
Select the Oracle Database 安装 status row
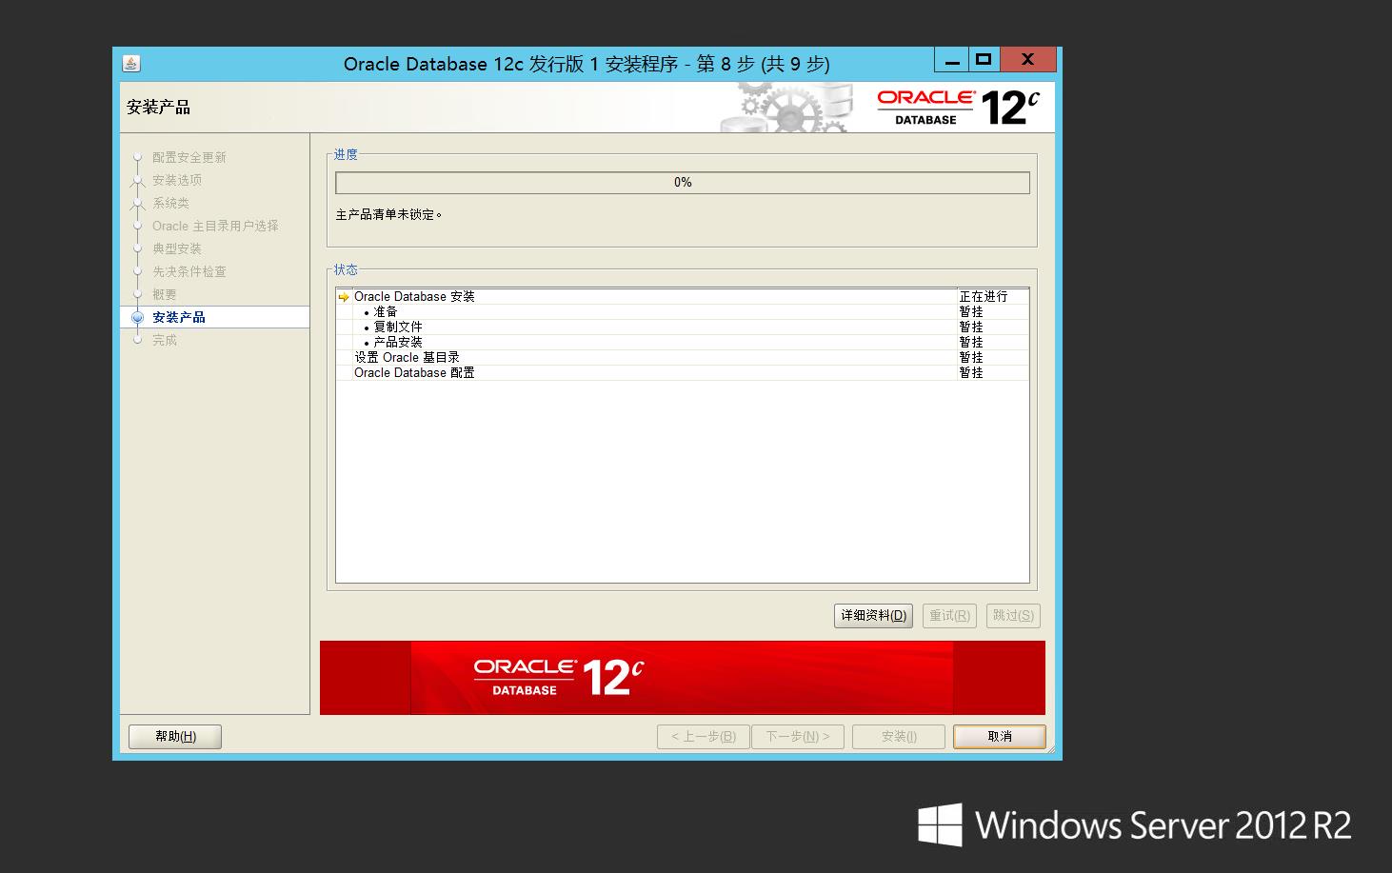[x=683, y=297]
